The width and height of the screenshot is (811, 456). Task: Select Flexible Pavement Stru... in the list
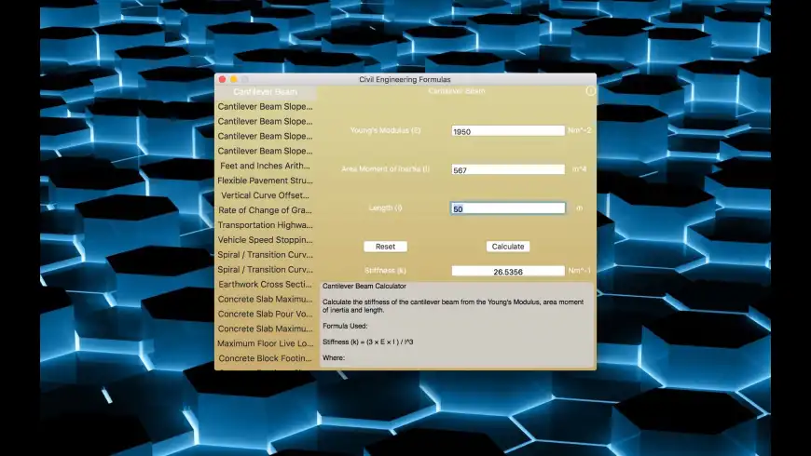266,181
